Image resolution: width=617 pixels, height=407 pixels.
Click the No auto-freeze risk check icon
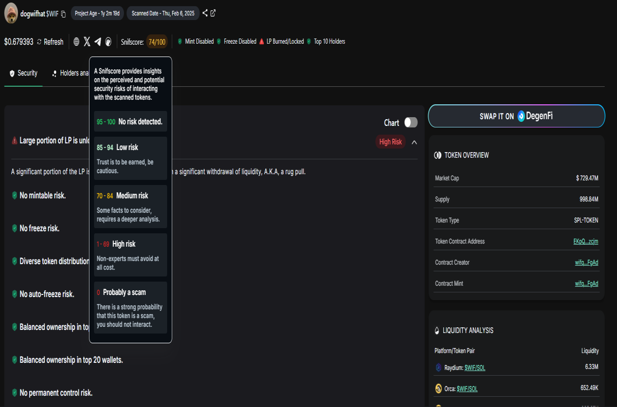(14, 294)
